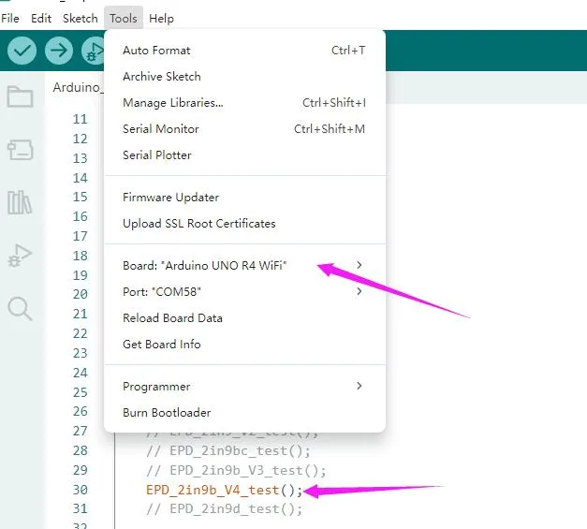Click the Start Debugging toolbar button
This screenshot has width=587, height=529.
point(94,51)
